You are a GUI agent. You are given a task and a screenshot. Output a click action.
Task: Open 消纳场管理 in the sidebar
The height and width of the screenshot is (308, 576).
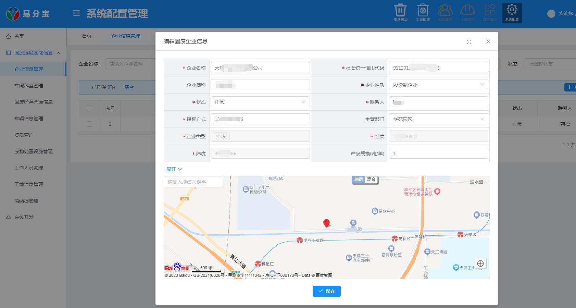(x=33, y=201)
